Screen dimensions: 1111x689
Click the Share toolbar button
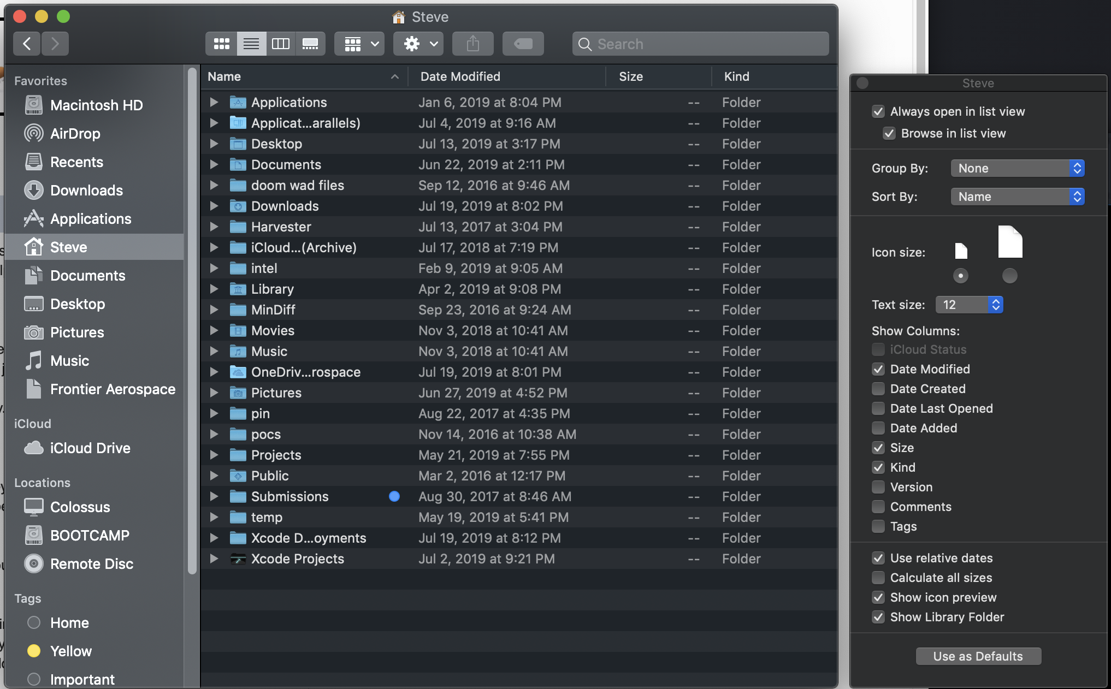(x=472, y=44)
